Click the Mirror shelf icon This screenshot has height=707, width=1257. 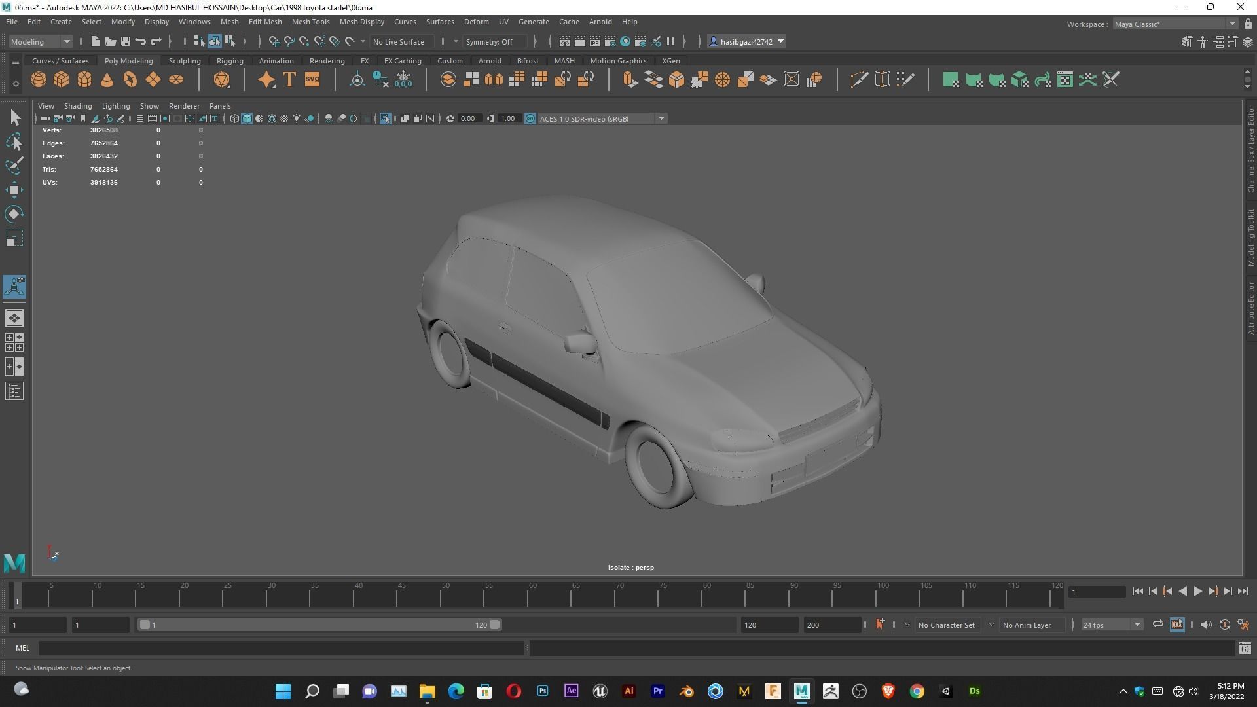494,80
